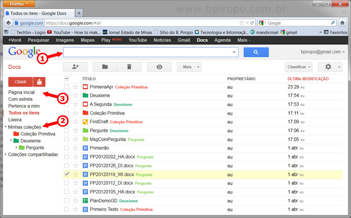This screenshot has height=218, width=351.
Task: Click the blue search magnifier button
Action: coord(256,52)
